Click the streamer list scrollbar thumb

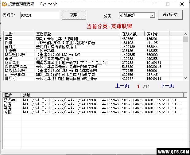185,39
